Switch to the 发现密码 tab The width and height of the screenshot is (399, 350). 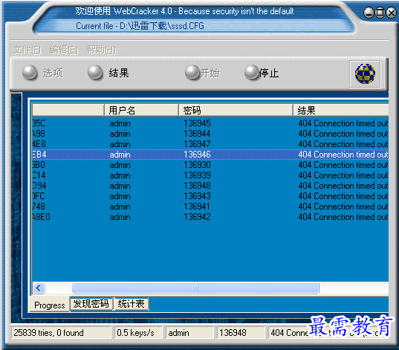(x=91, y=304)
